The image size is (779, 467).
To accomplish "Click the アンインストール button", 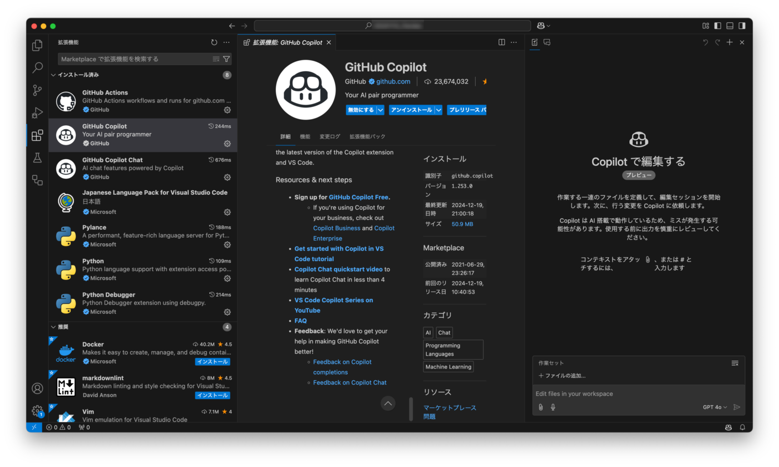I will click(x=412, y=110).
